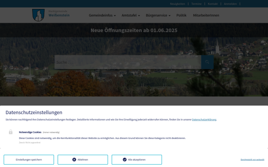Open Neuigkeiten in the top bar
The width and height of the screenshot is (268, 167).
pos(177,4)
